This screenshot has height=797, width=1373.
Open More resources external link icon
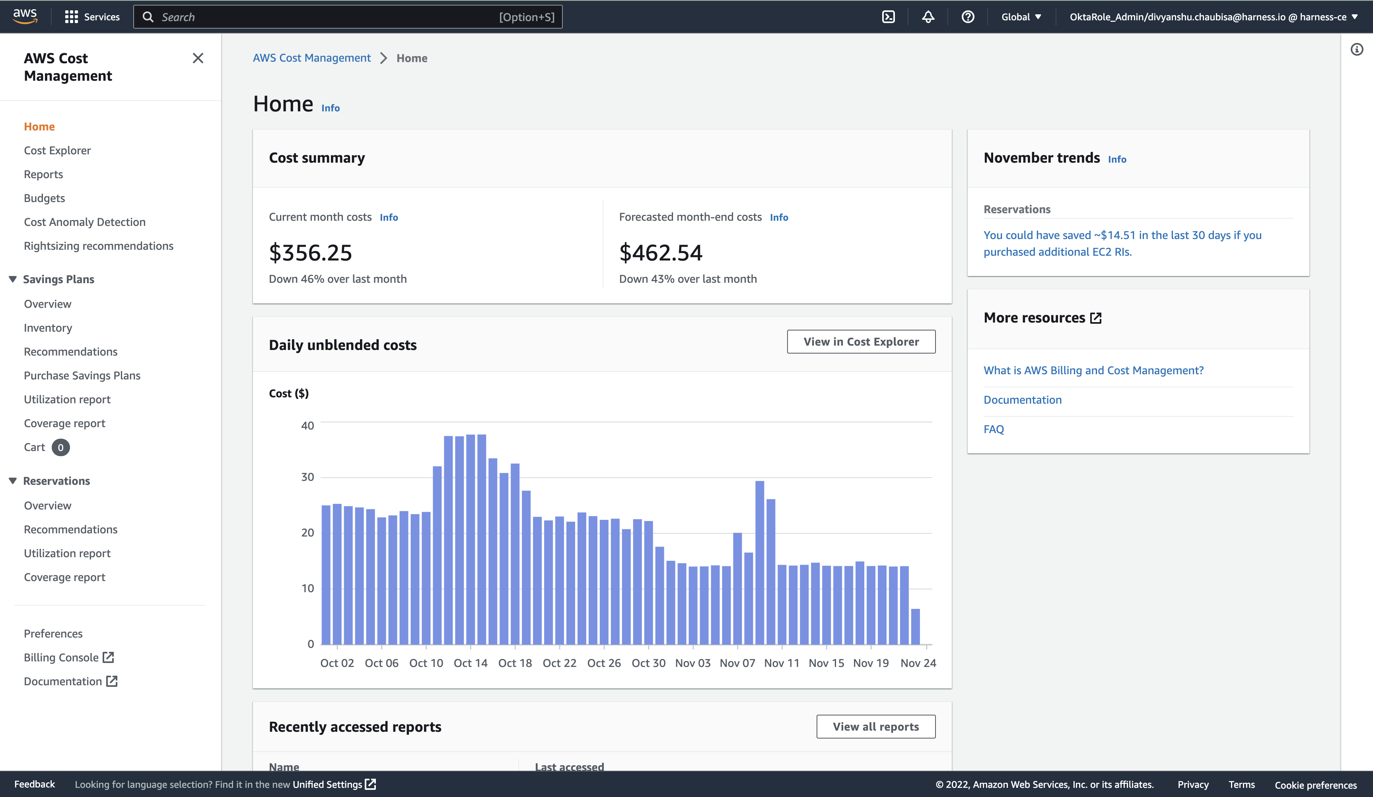[x=1096, y=318]
